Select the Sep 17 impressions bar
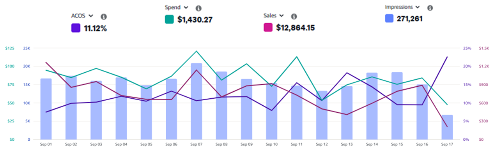The height and width of the screenshot is (157, 494). (x=447, y=127)
